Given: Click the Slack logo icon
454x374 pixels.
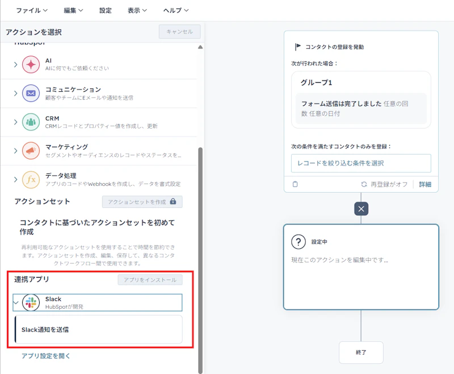Looking at the screenshot, I should click(x=31, y=303).
